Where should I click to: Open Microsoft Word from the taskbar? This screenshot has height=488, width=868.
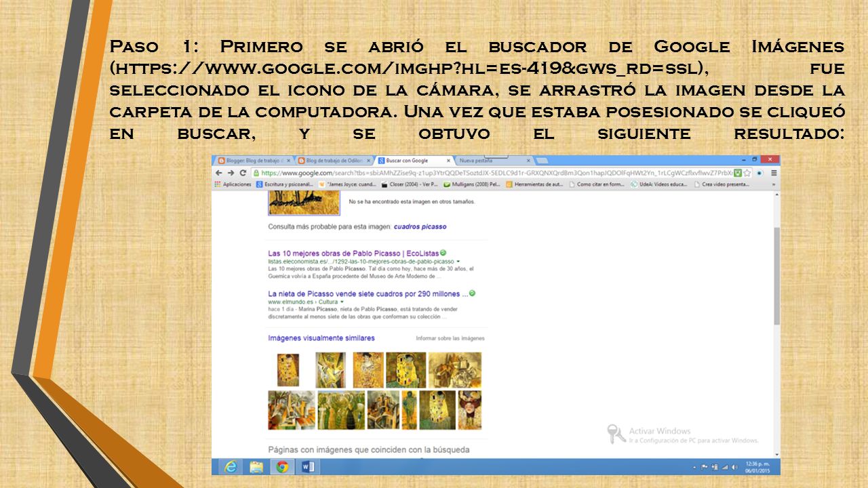coord(307,466)
